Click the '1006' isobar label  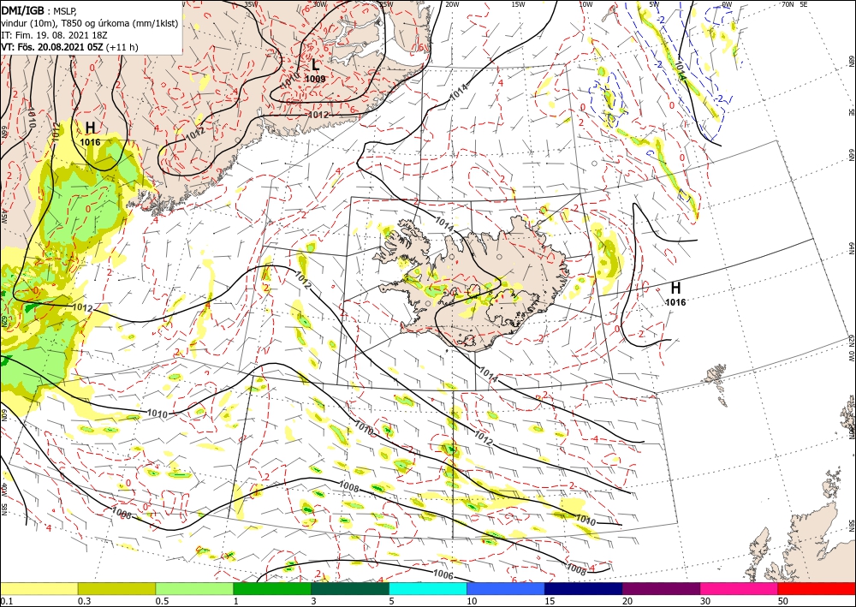click(x=443, y=573)
